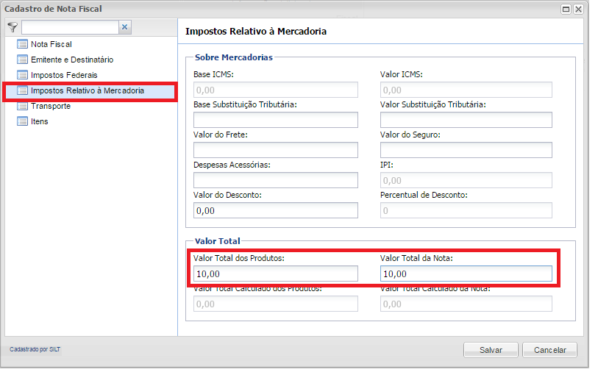Screen dimensions: 598x372
Task: Click the Valor Total dos Produtos field
Action: point(275,274)
